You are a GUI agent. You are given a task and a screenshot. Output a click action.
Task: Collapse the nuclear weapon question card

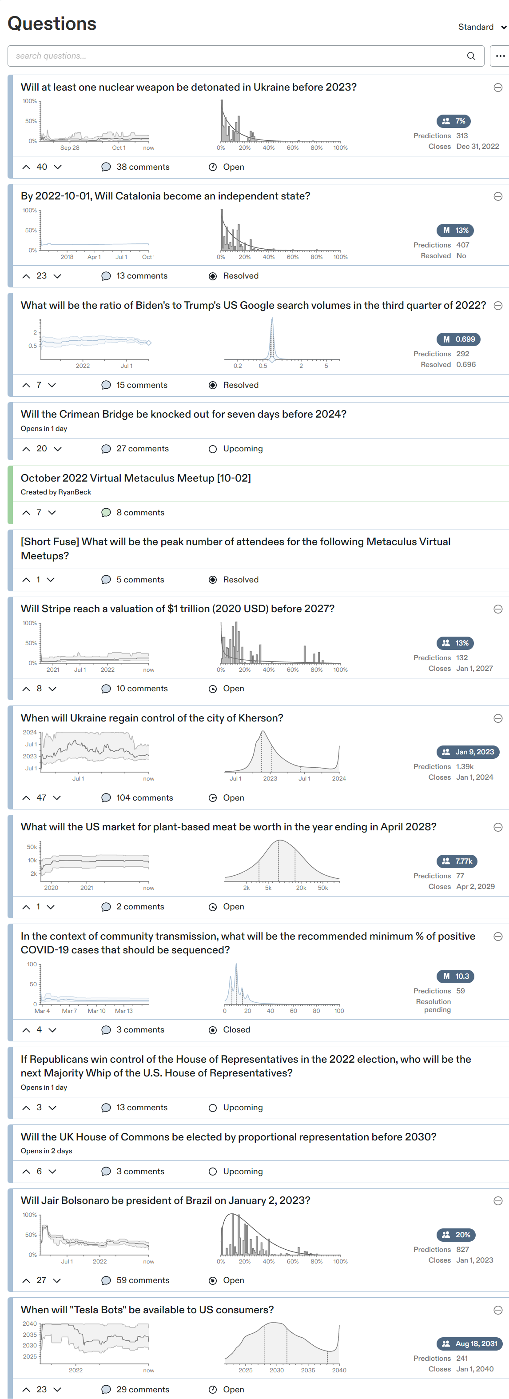point(497,88)
